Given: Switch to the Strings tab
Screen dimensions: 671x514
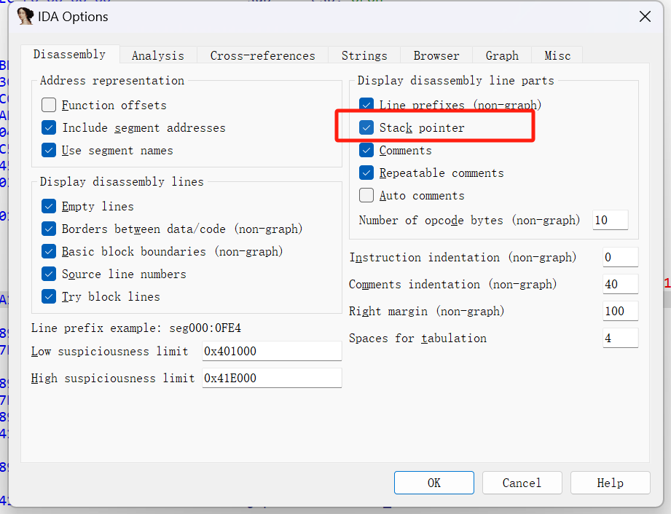Looking at the screenshot, I should (364, 55).
